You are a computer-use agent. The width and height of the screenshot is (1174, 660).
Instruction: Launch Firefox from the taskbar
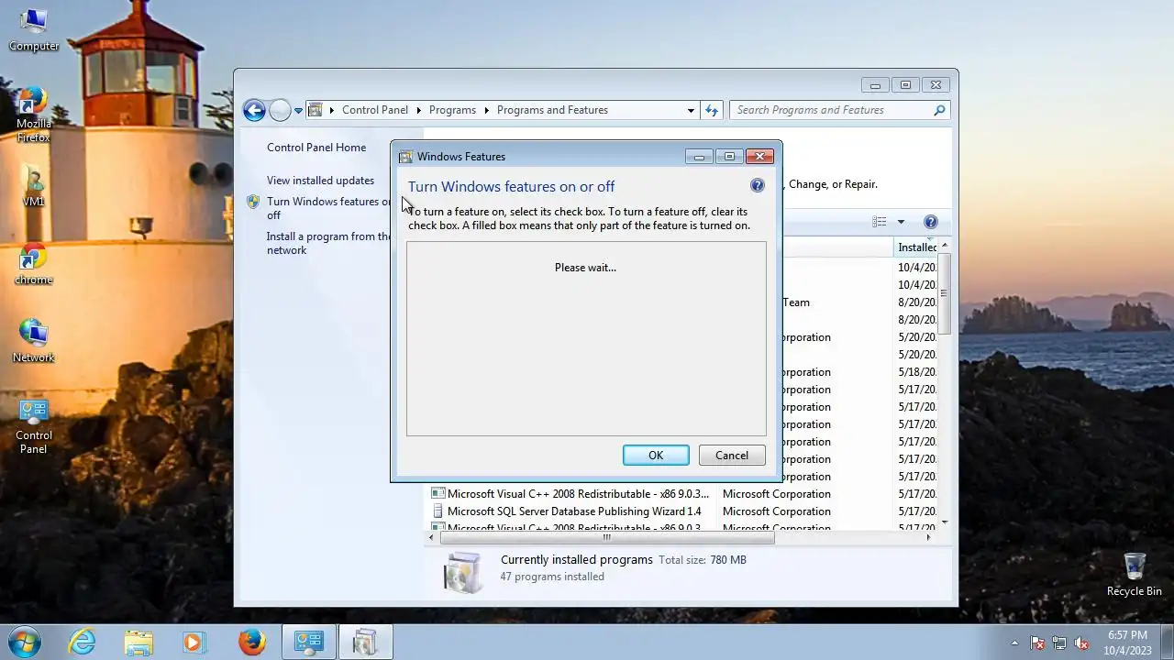click(x=251, y=642)
